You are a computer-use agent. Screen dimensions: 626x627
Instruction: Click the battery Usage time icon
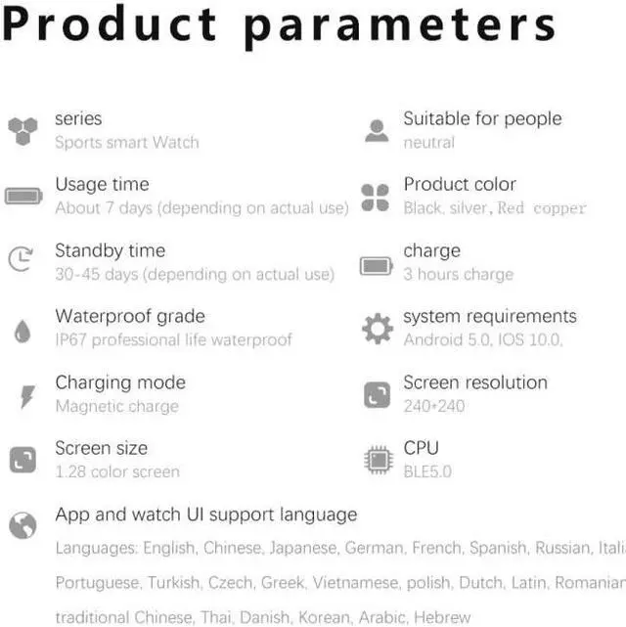pyautogui.click(x=23, y=196)
